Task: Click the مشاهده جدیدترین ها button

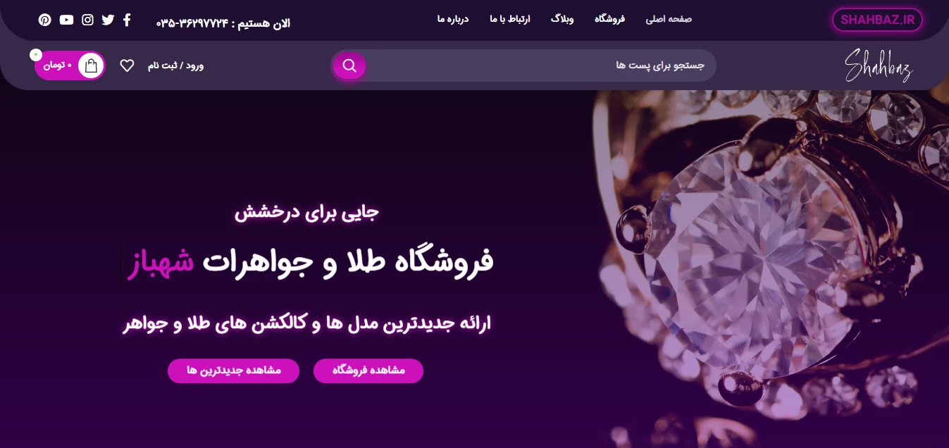Action: point(233,371)
